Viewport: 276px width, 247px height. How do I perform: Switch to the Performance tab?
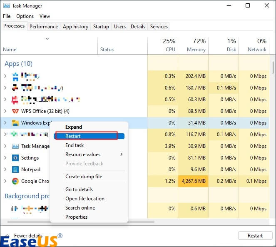pos(44,27)
